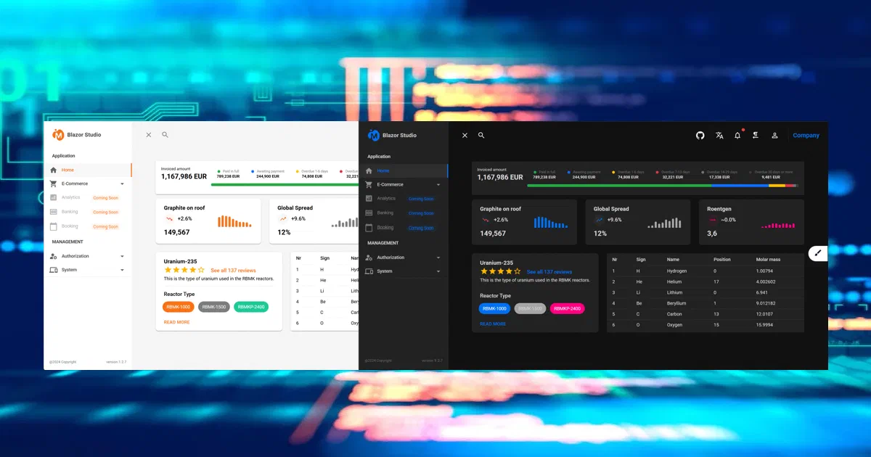The width and height of the screenshot is (871, 457).
Task: Click pink bar chart in Roentgen card
Action: [778, 226]
